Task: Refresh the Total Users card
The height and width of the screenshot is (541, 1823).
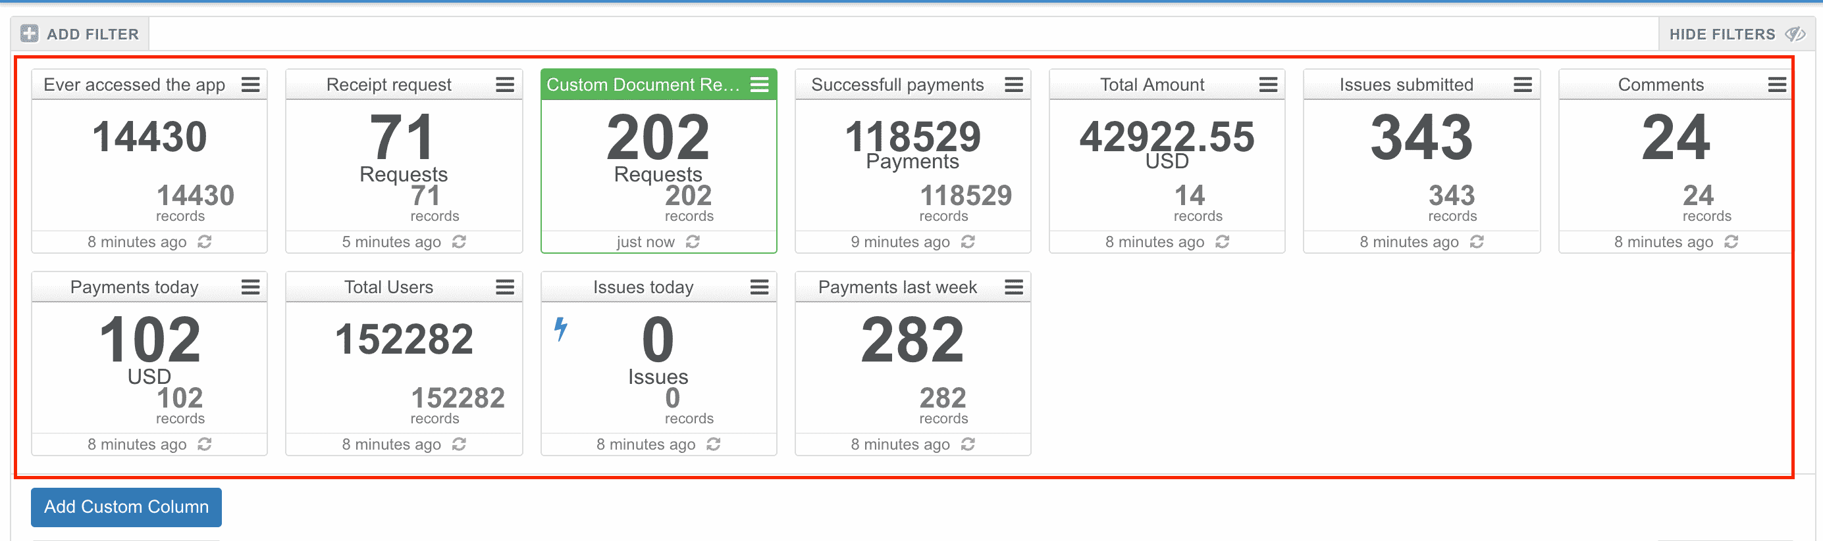Action: pos(460,444)
